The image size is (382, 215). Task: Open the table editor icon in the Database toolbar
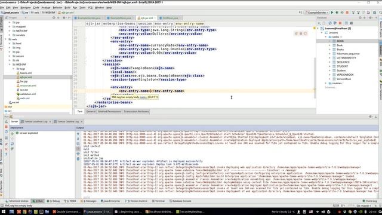click(x=346, y=23)
